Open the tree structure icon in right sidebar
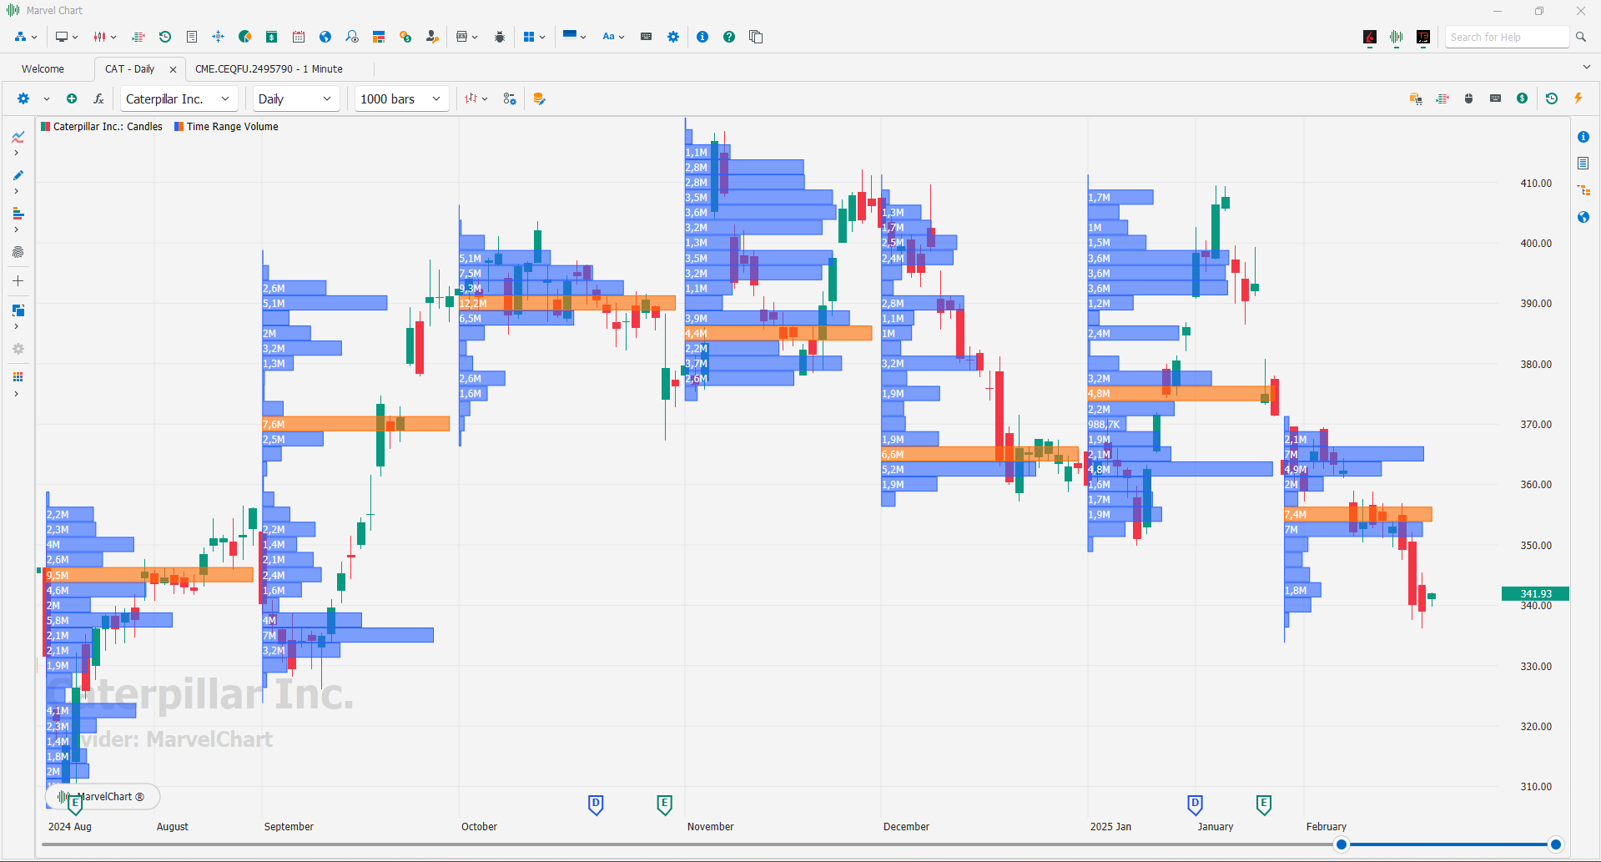Viewport: 1601px width, 862px height. tap(1583, 190)
